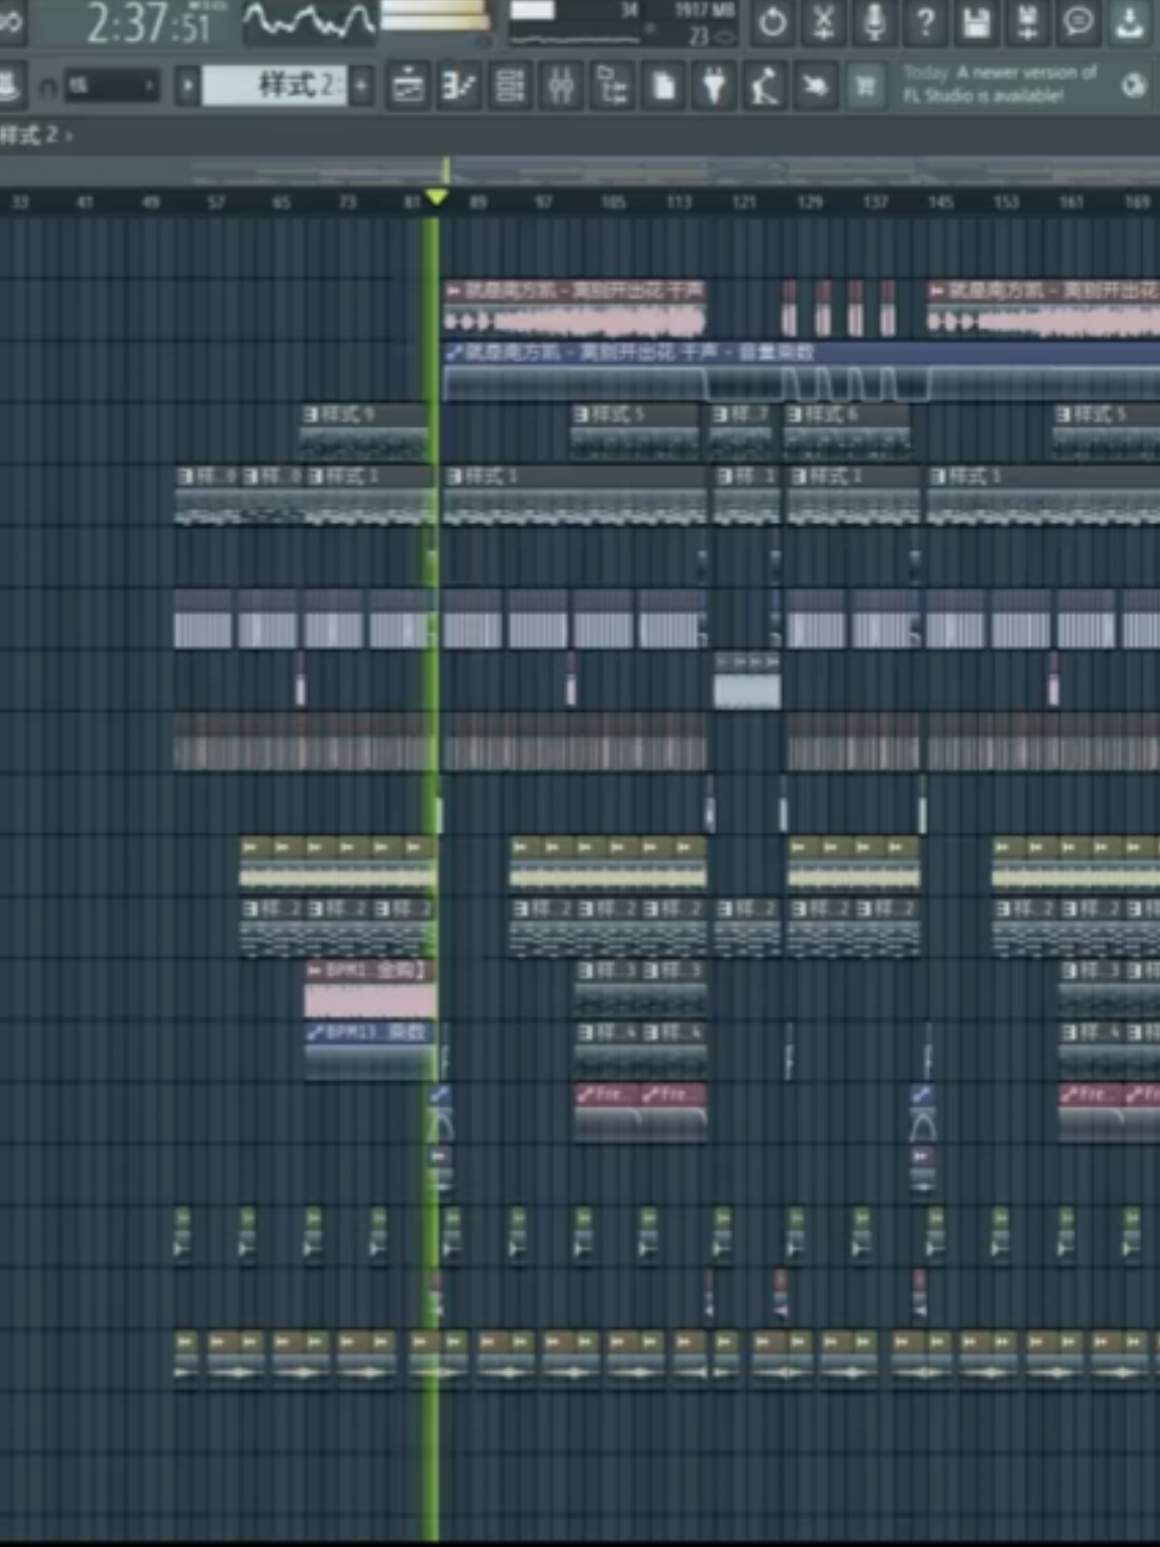Viewport: 1160px width, 1547px height.
Task: Click bar 105 on the timeline ruler
Action: click(x=613, y=202)
